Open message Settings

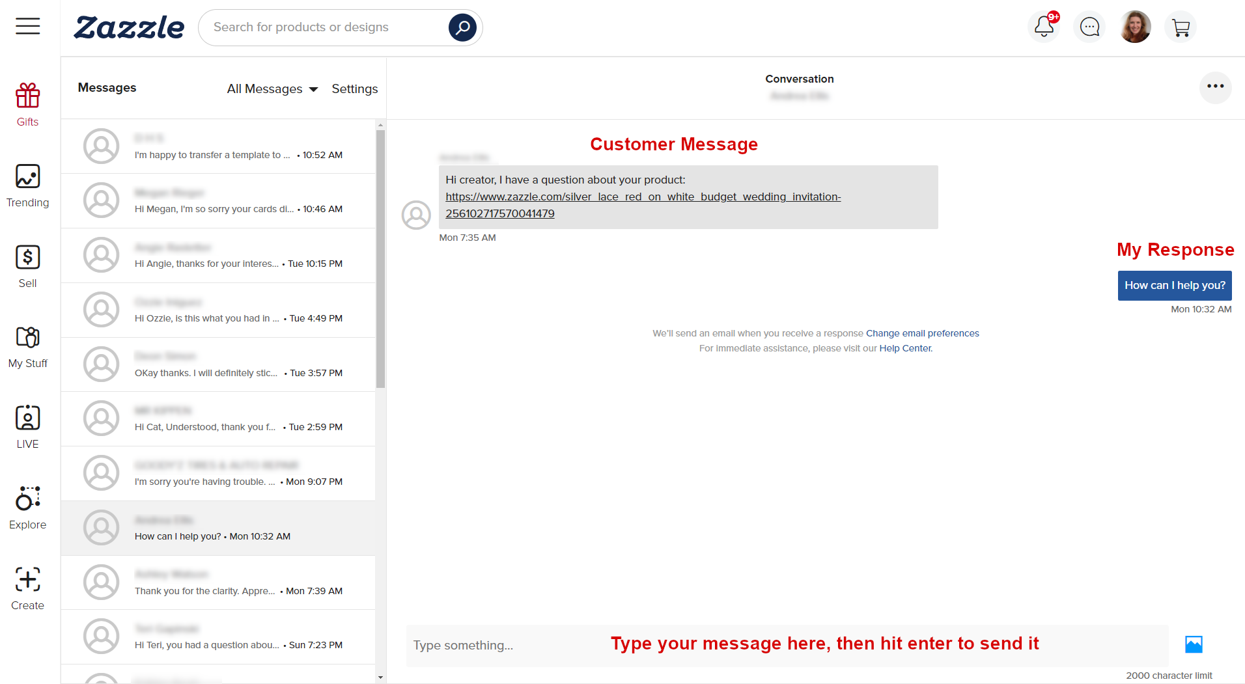354,89
